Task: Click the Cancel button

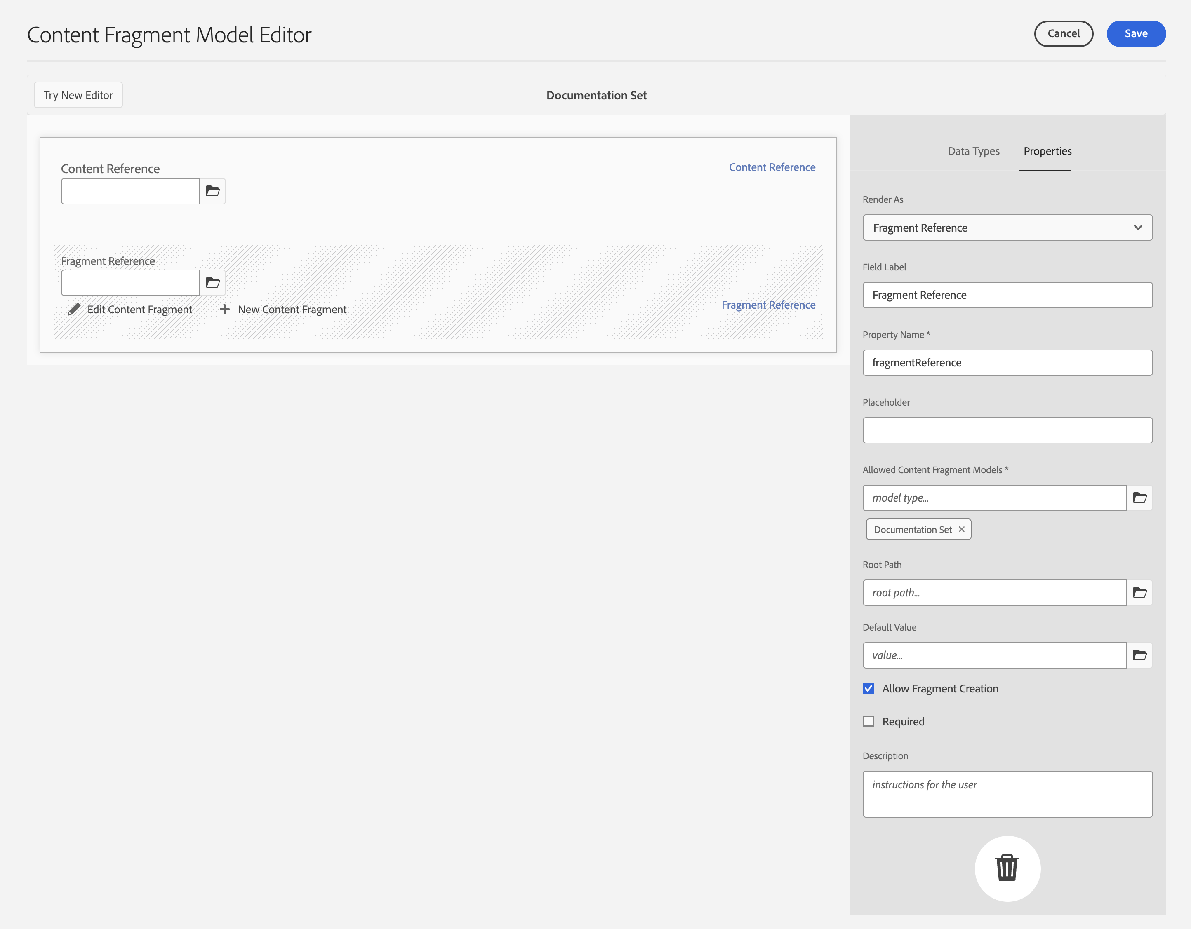Action: 1064,34
